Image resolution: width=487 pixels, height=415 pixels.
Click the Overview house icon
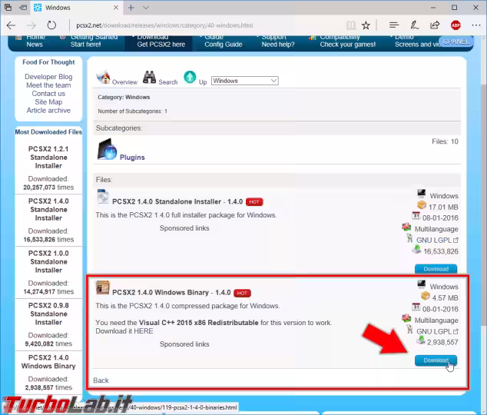coord(103,77)
